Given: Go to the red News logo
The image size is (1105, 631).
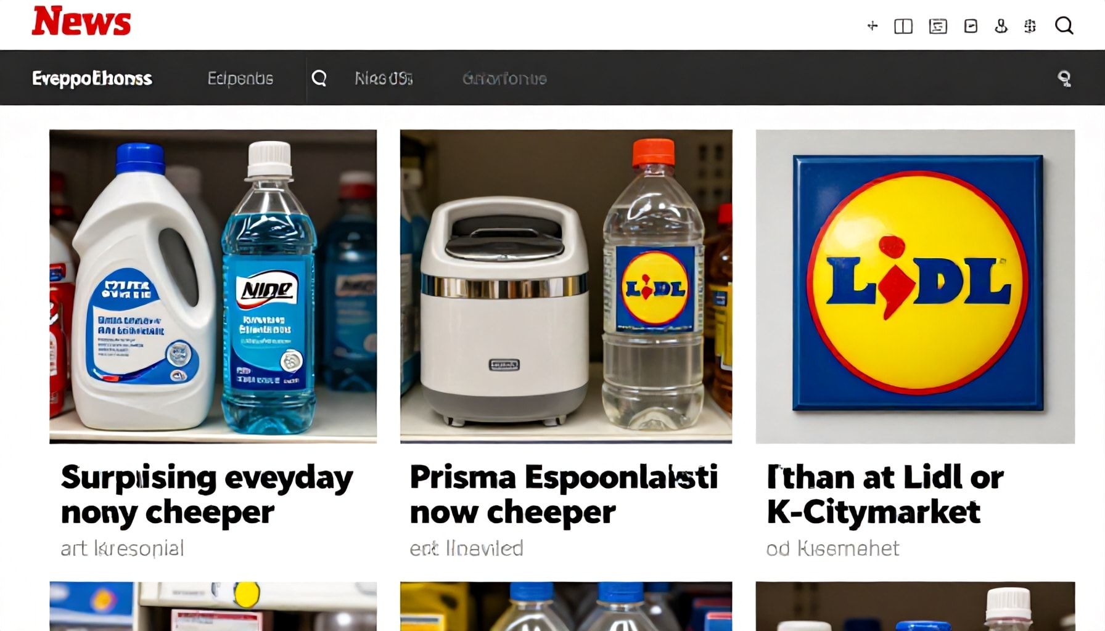Looking at the screenshot, I should 81,22.
